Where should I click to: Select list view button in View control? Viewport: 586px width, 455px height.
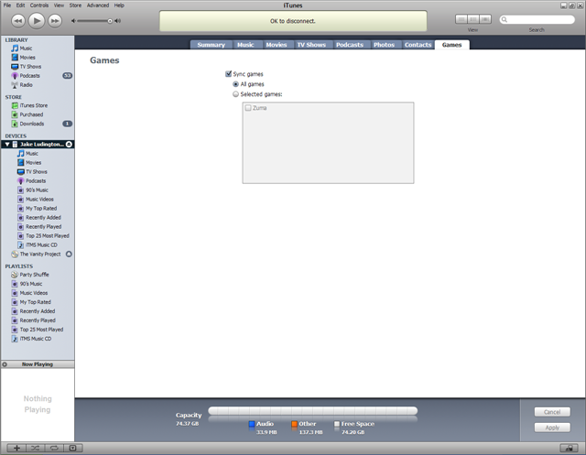coord(461,19)
